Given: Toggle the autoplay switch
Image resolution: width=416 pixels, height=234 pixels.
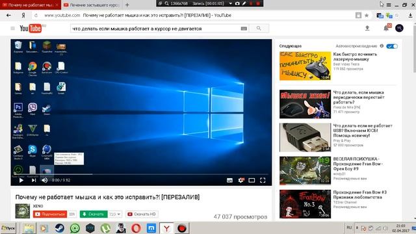Looking at the screenshot, I should coord(392,46).
